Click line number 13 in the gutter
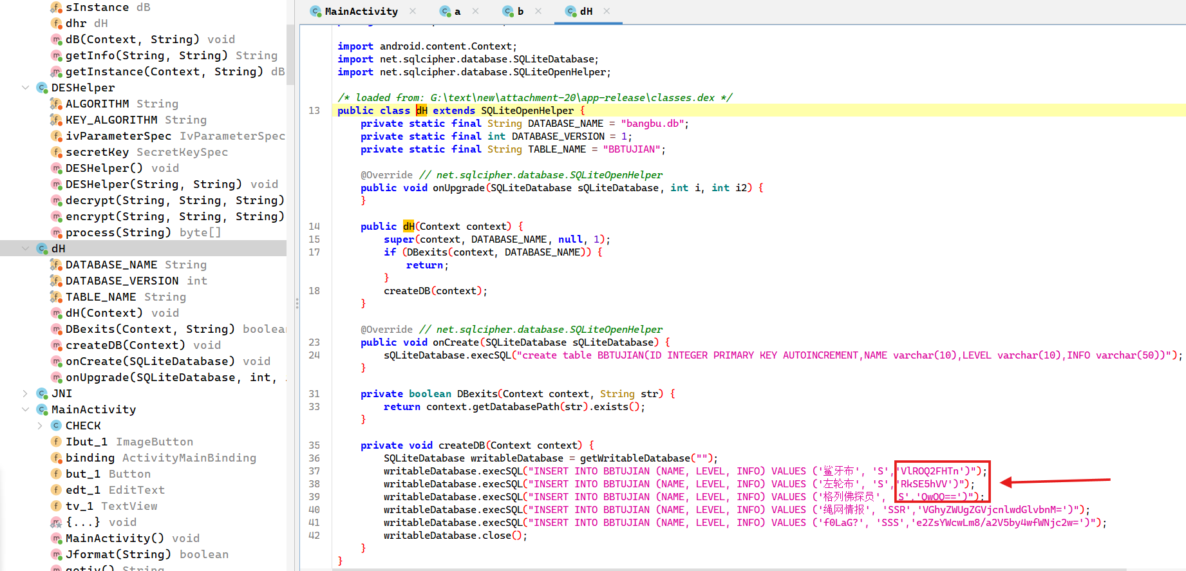 click(314, 111)
